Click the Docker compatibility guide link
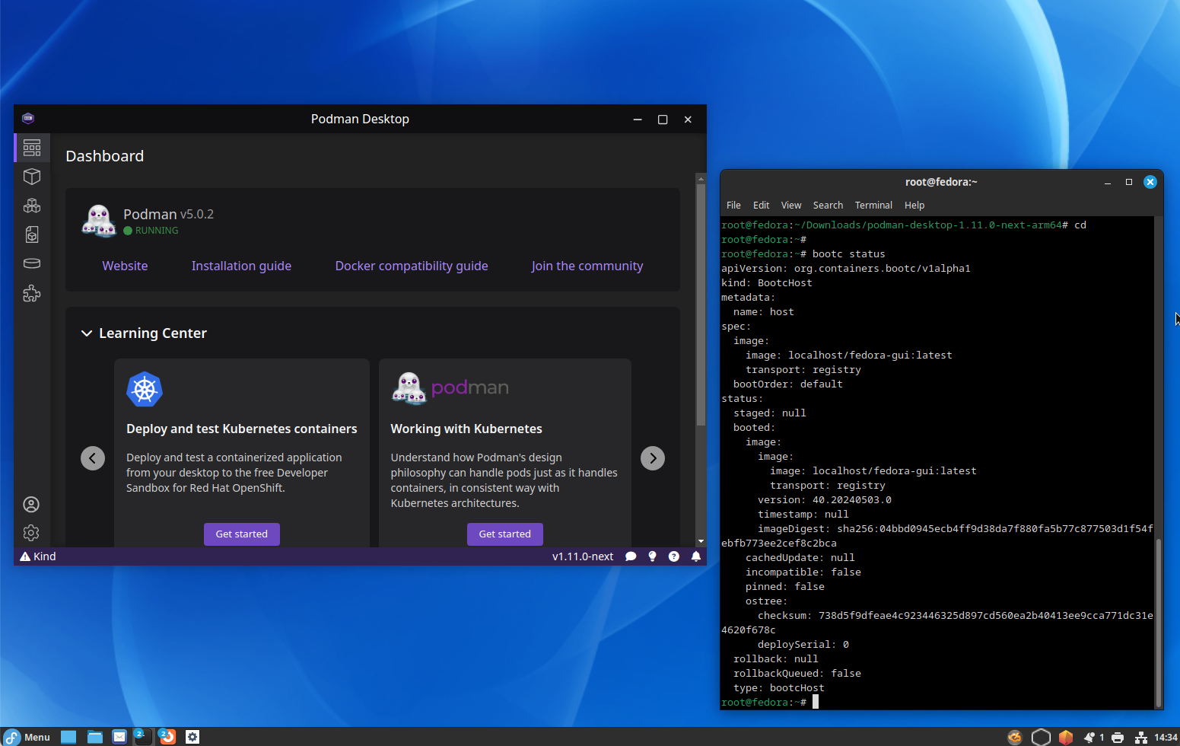 point(411,266)
